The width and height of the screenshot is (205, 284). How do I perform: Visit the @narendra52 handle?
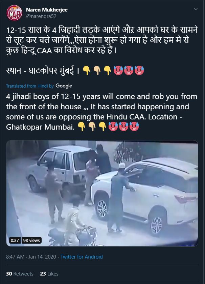(41, 16)
